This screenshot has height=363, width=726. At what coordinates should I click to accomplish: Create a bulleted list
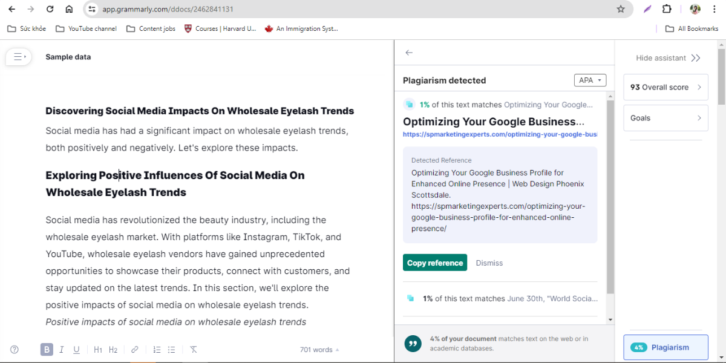[x=172, y=350]
